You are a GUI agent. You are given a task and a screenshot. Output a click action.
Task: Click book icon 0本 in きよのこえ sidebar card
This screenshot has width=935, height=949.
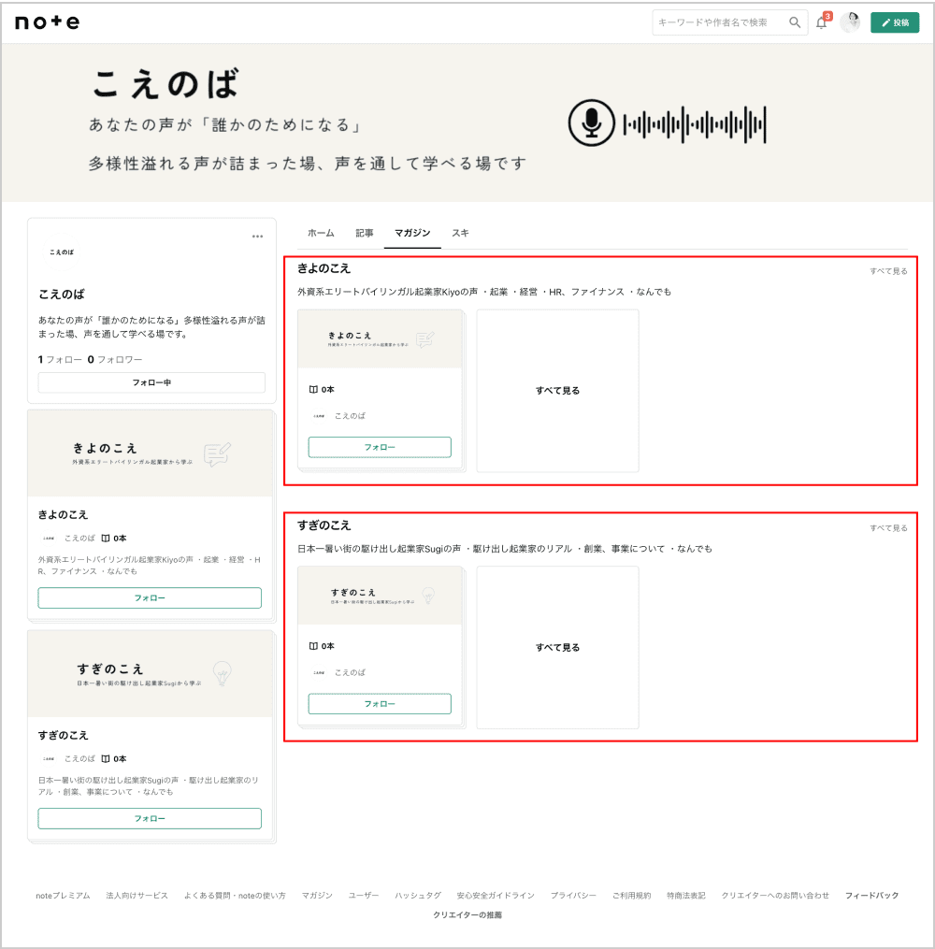pyautogui.click(x=114, y=538)
